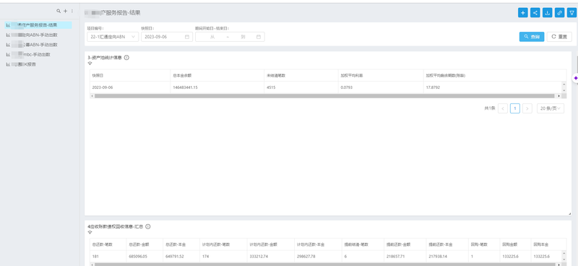Go to previous page with left arrow

coord(503,108)
